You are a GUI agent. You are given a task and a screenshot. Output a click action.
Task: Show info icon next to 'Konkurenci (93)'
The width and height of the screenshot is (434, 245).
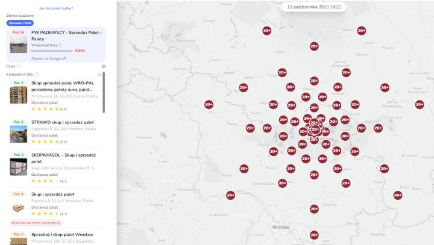point(37,75)
